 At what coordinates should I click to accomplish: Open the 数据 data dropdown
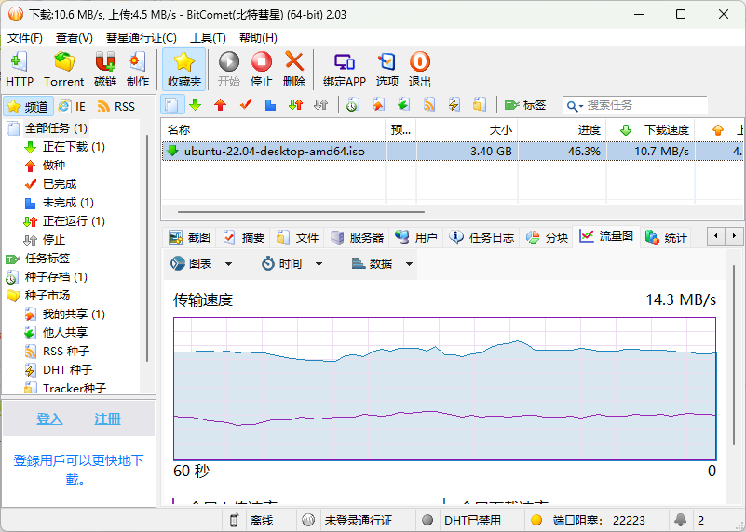pos(382,263)
